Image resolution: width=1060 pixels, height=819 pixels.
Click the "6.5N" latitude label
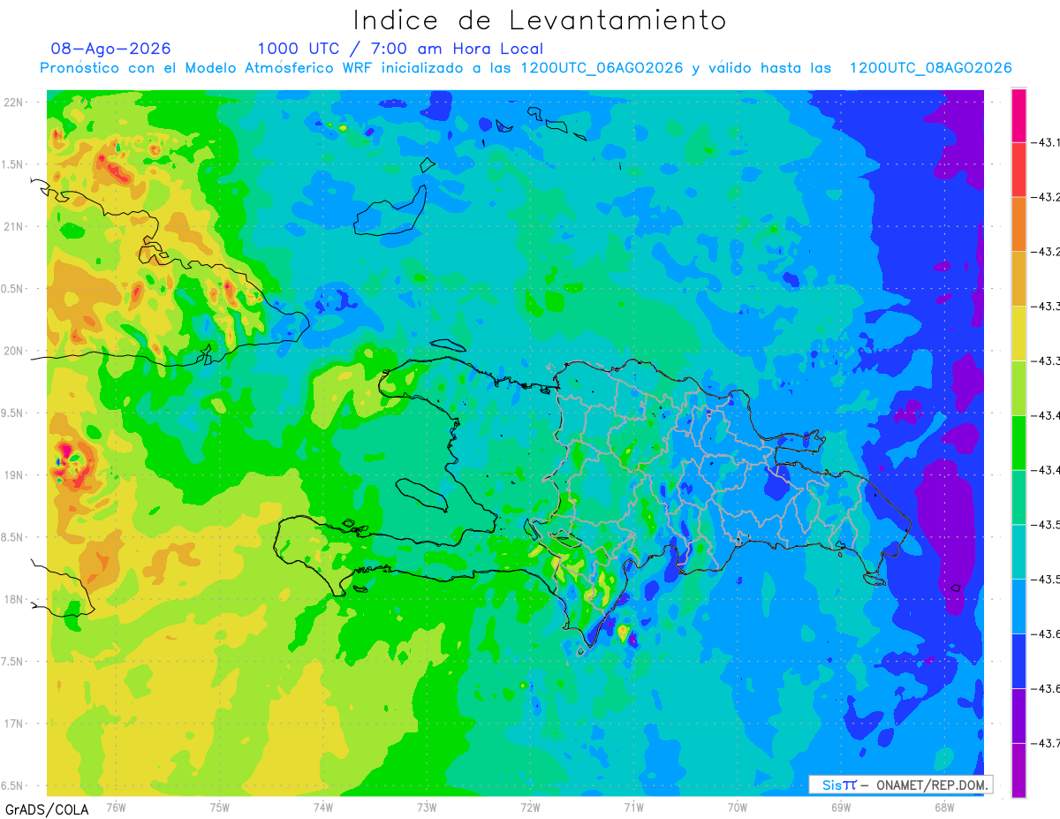(12, 785)
